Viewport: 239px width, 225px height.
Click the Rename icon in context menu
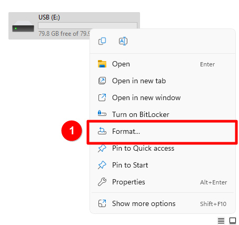(x=123, y=41)
